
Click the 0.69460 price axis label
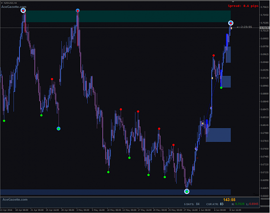[x=265, y=62]
